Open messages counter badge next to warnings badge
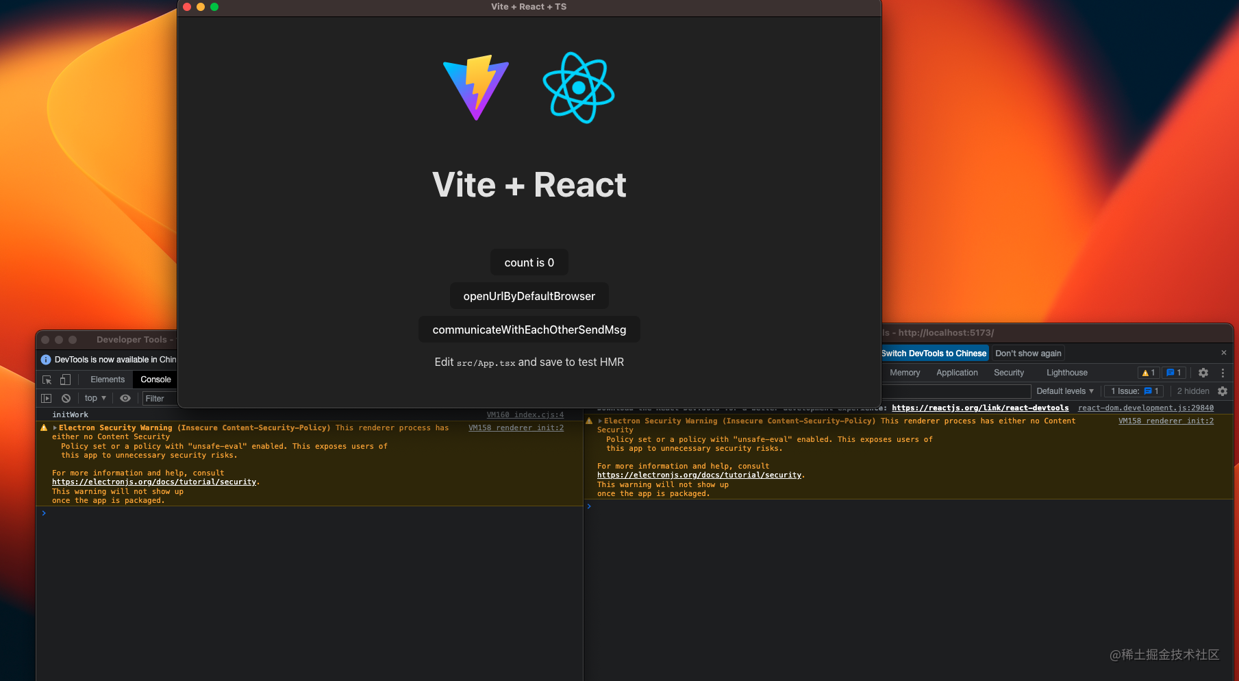The image size is (1239, 681). (1174, 373)
